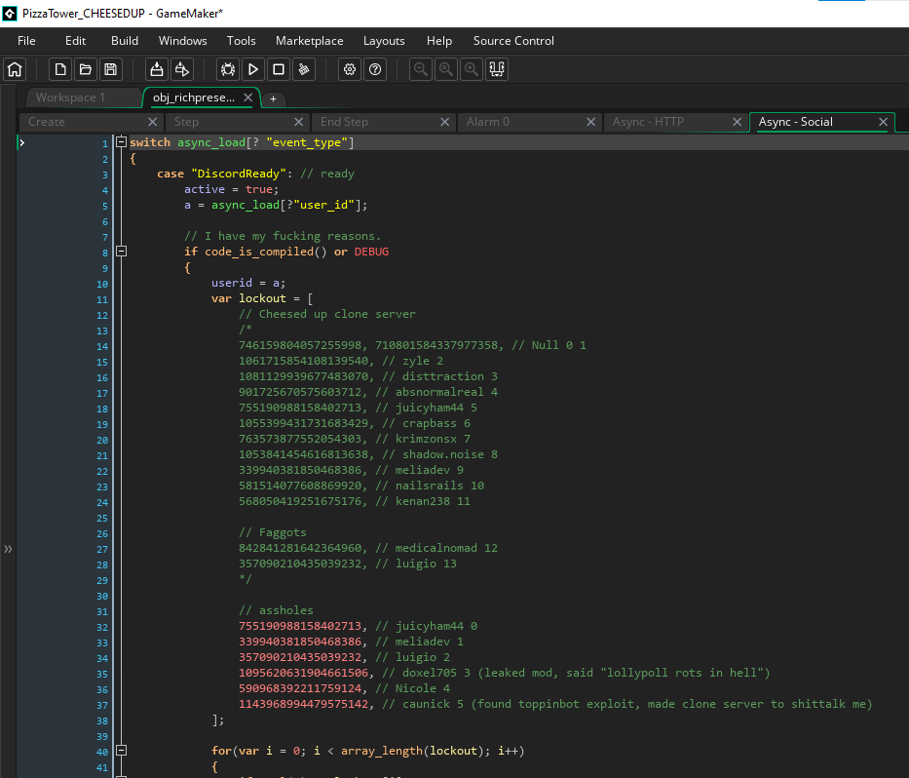Click the "user_id" string on line 5

tap(323, 205)
